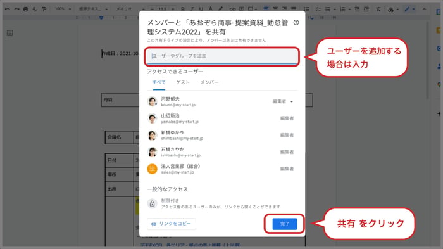Toggle Underline formatting
443x249 pixels.
click(201, 9)
